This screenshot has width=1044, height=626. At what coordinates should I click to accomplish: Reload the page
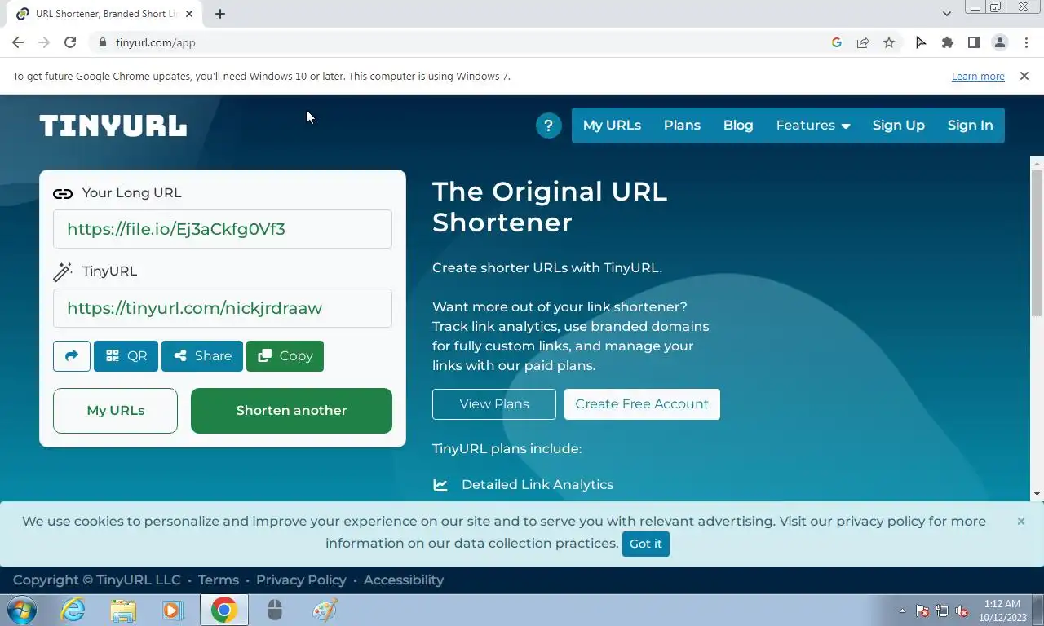coord(70,42)
